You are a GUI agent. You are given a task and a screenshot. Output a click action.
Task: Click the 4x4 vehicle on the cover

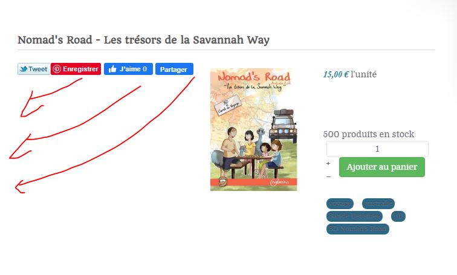pos(283,126)
